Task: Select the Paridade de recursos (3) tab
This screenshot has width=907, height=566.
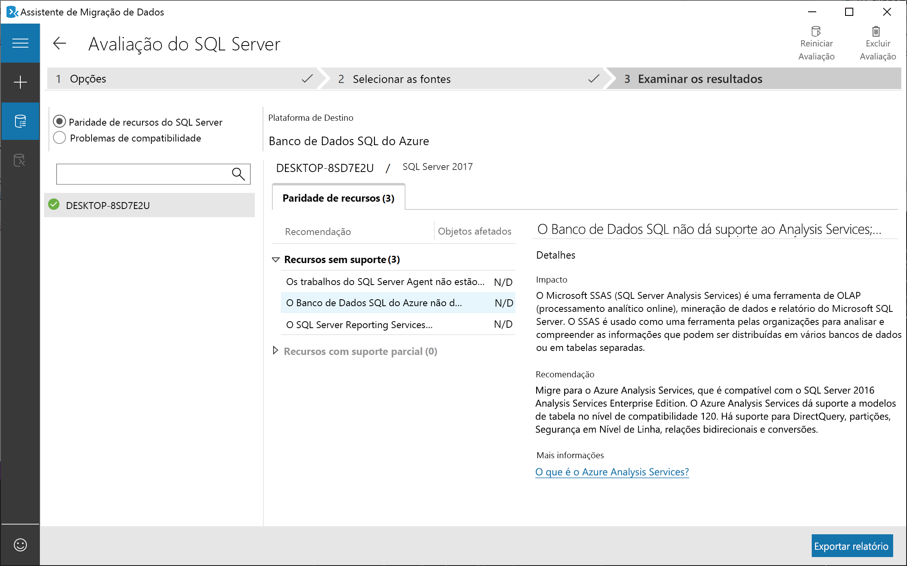Action: (x=338, y=198)
